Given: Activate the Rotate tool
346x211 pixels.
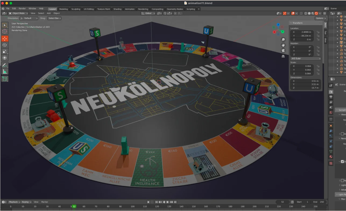Looking at the screenshot, I should (x=5, y=45).
